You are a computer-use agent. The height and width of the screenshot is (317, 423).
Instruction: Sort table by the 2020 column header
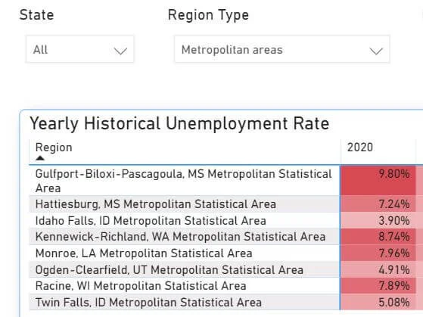pos(360,148)
